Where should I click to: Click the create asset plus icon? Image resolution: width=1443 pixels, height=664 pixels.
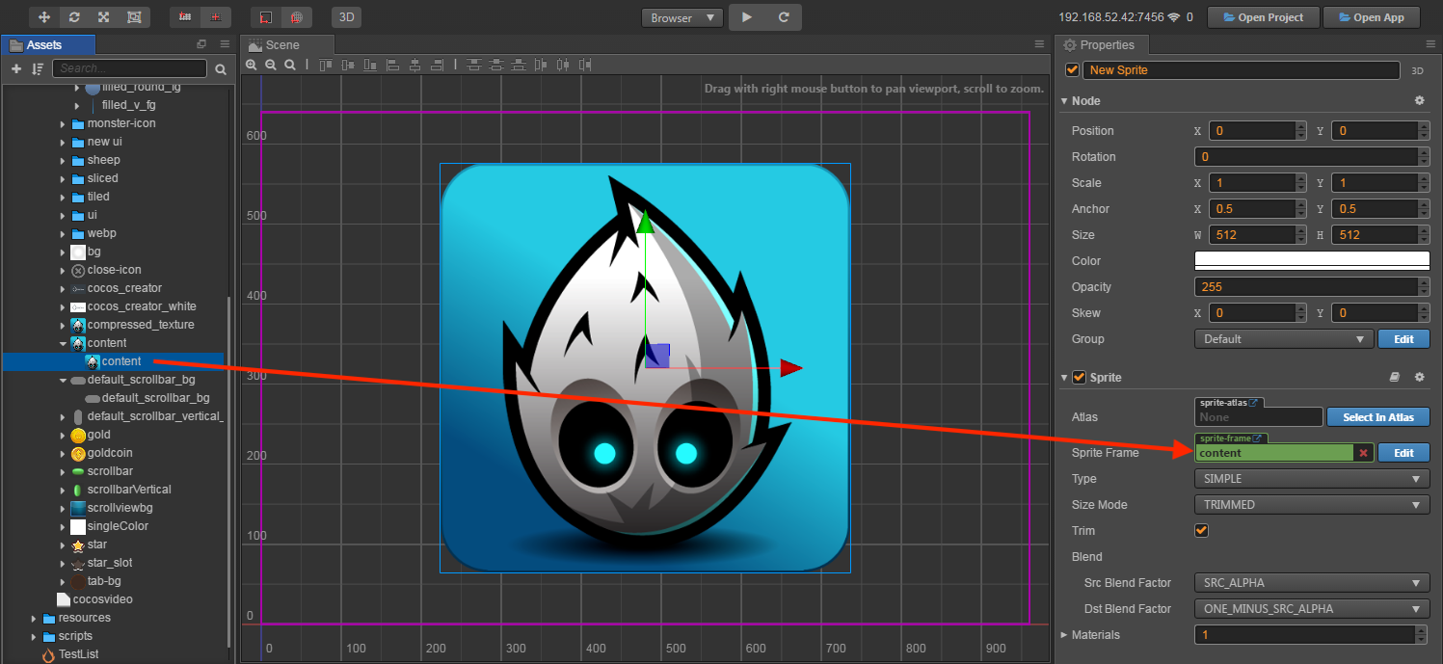(15, 69)
